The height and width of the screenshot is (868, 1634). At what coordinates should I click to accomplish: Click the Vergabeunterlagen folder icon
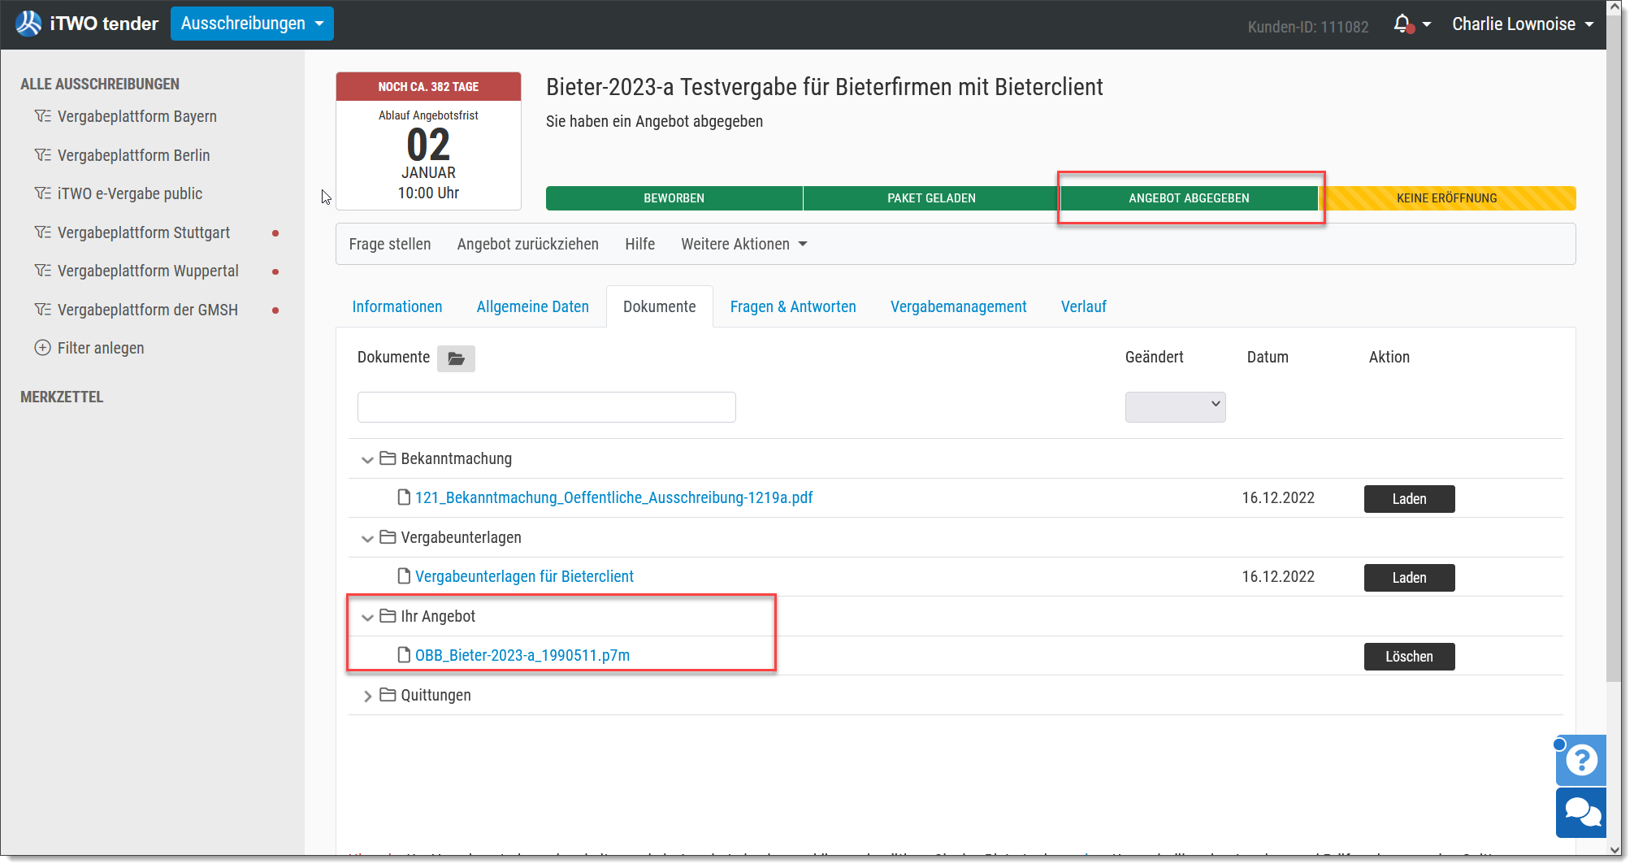(x=388, y=537)
